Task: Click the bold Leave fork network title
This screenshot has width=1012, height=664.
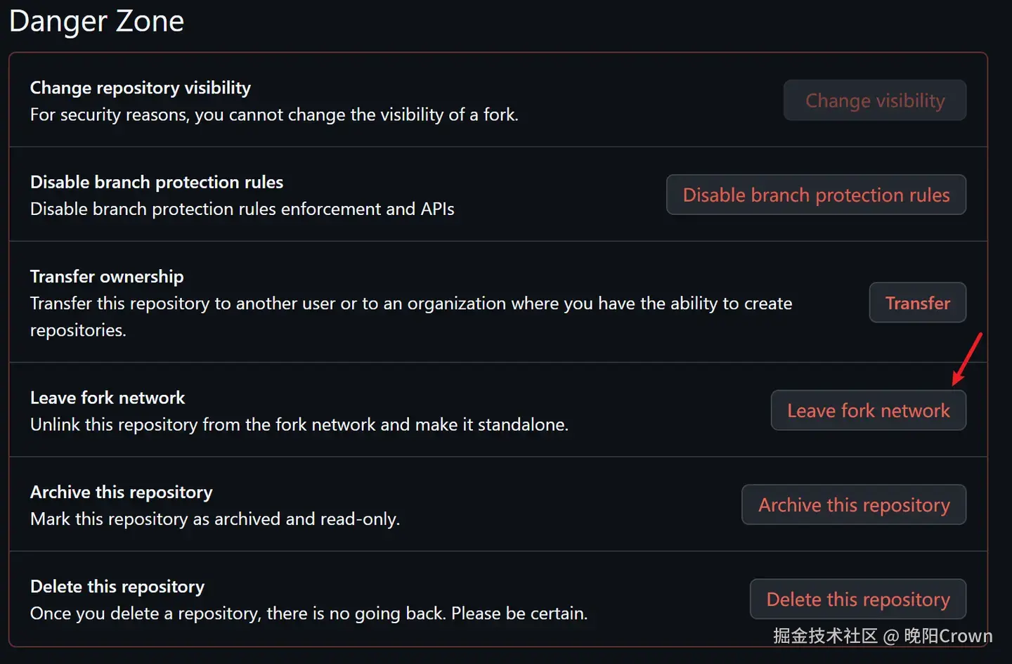Action: (x=107, y=398)
